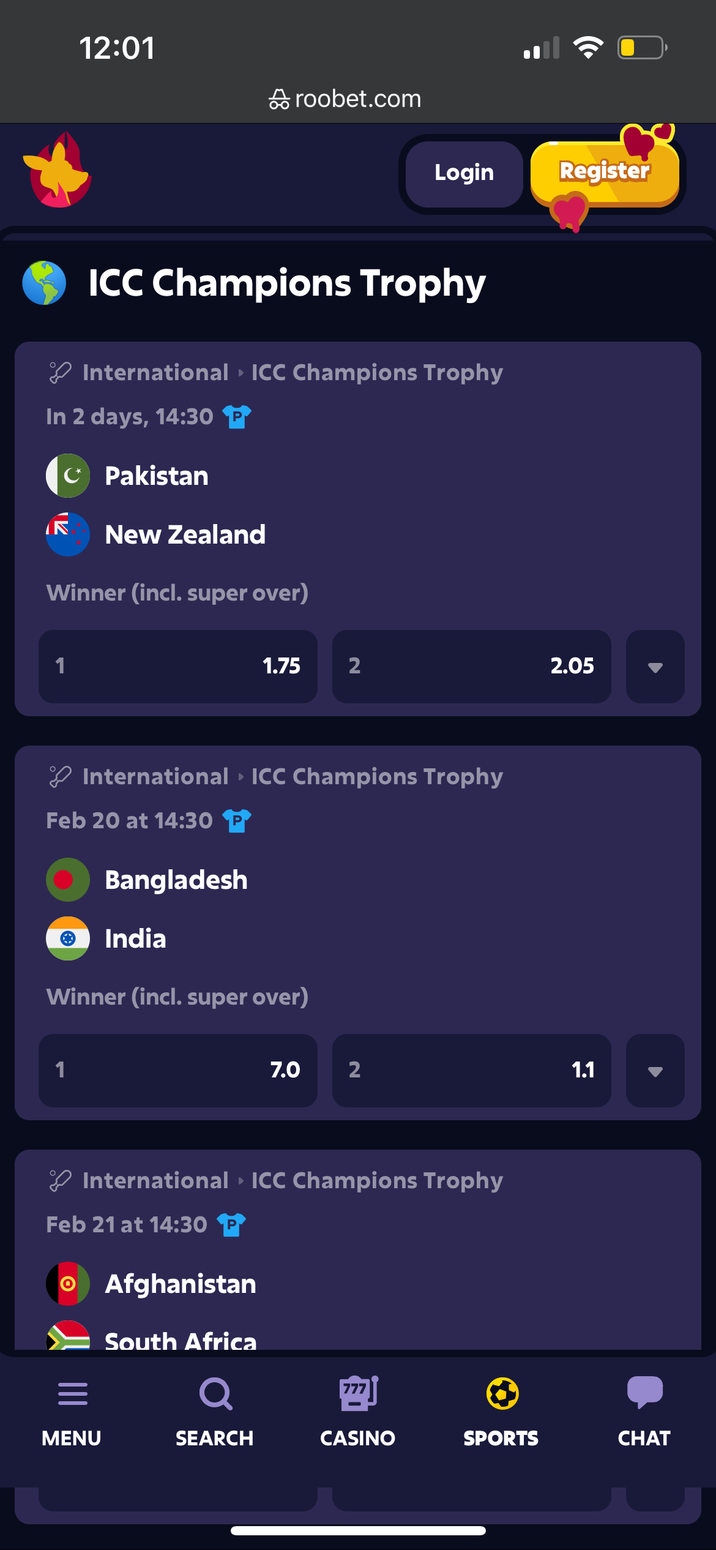Select the 2.05 odds for New Zealand
Image resolution: width=716 pixels, height=1550 pixels.
click(x=471, y=667)
